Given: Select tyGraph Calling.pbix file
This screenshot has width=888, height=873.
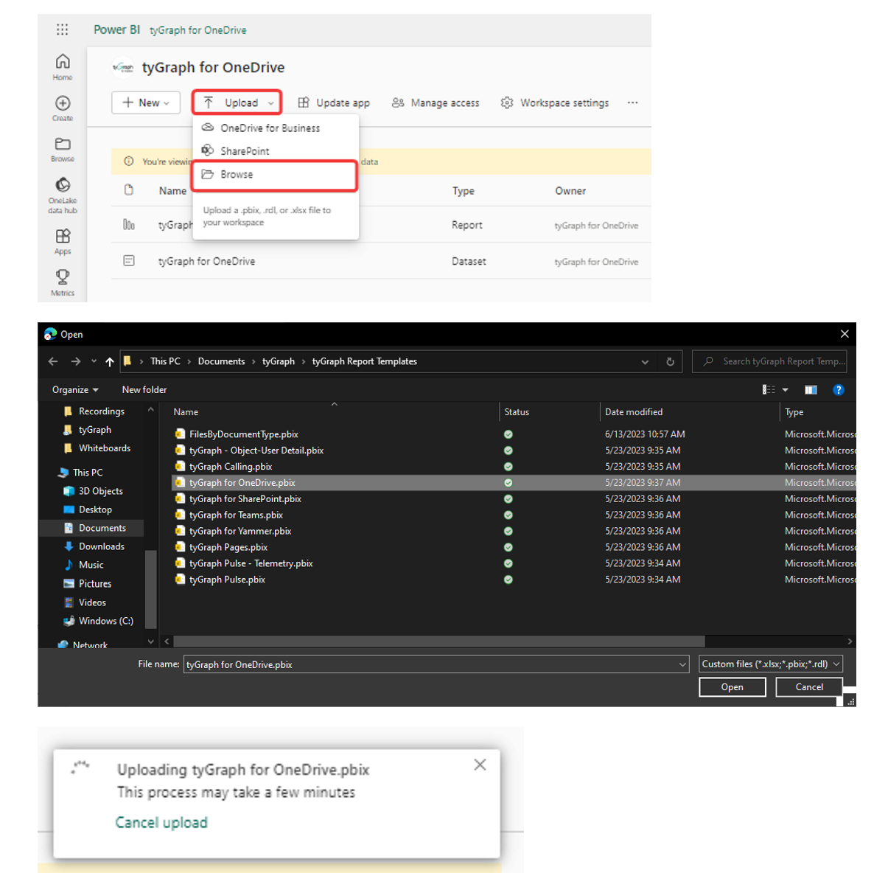Looking at the screenshot, I should click(230, 467).
